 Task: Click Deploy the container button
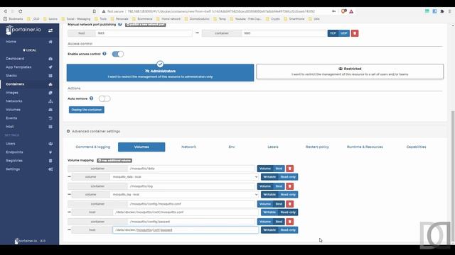coord(87,110)
